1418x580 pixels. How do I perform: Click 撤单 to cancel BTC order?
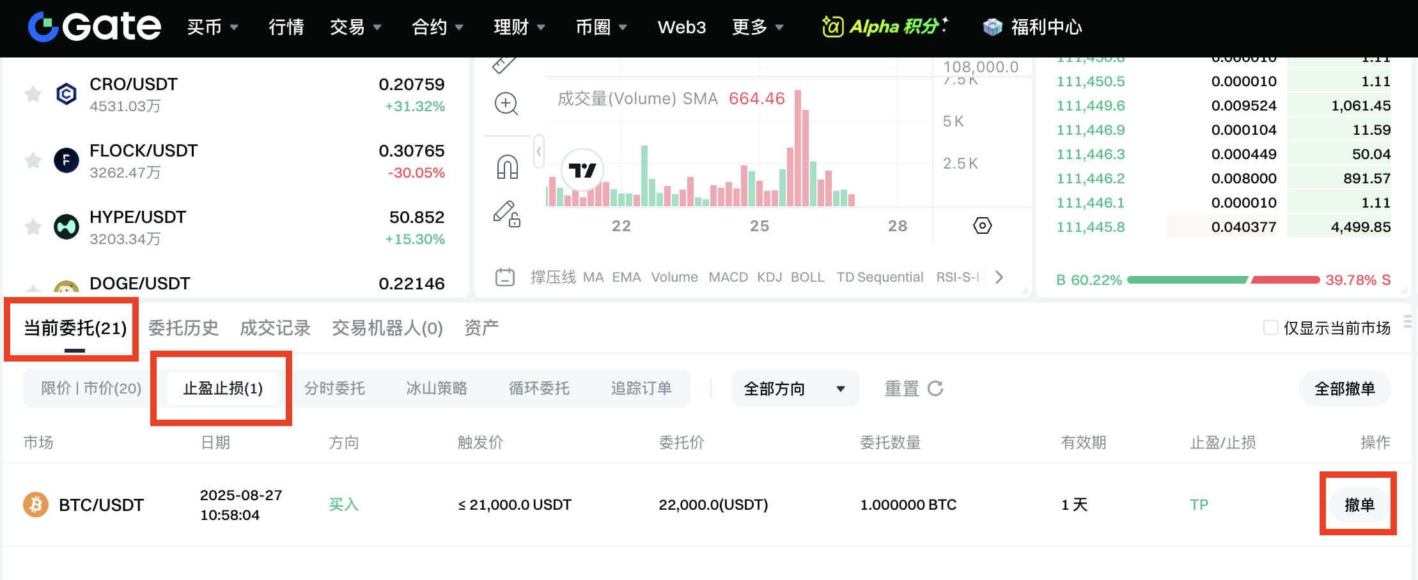point(1359,505)
